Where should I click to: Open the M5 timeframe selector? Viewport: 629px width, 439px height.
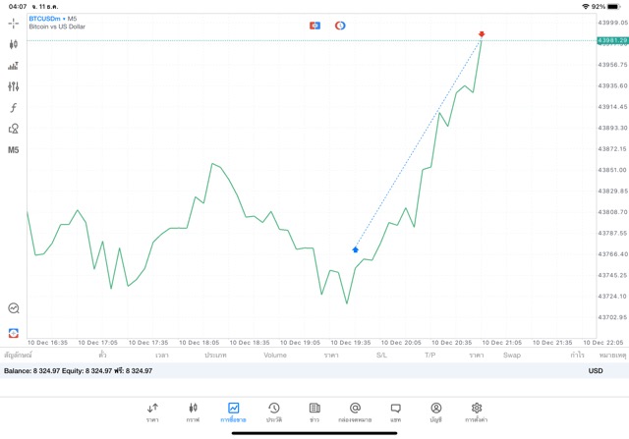click(14, 150)
